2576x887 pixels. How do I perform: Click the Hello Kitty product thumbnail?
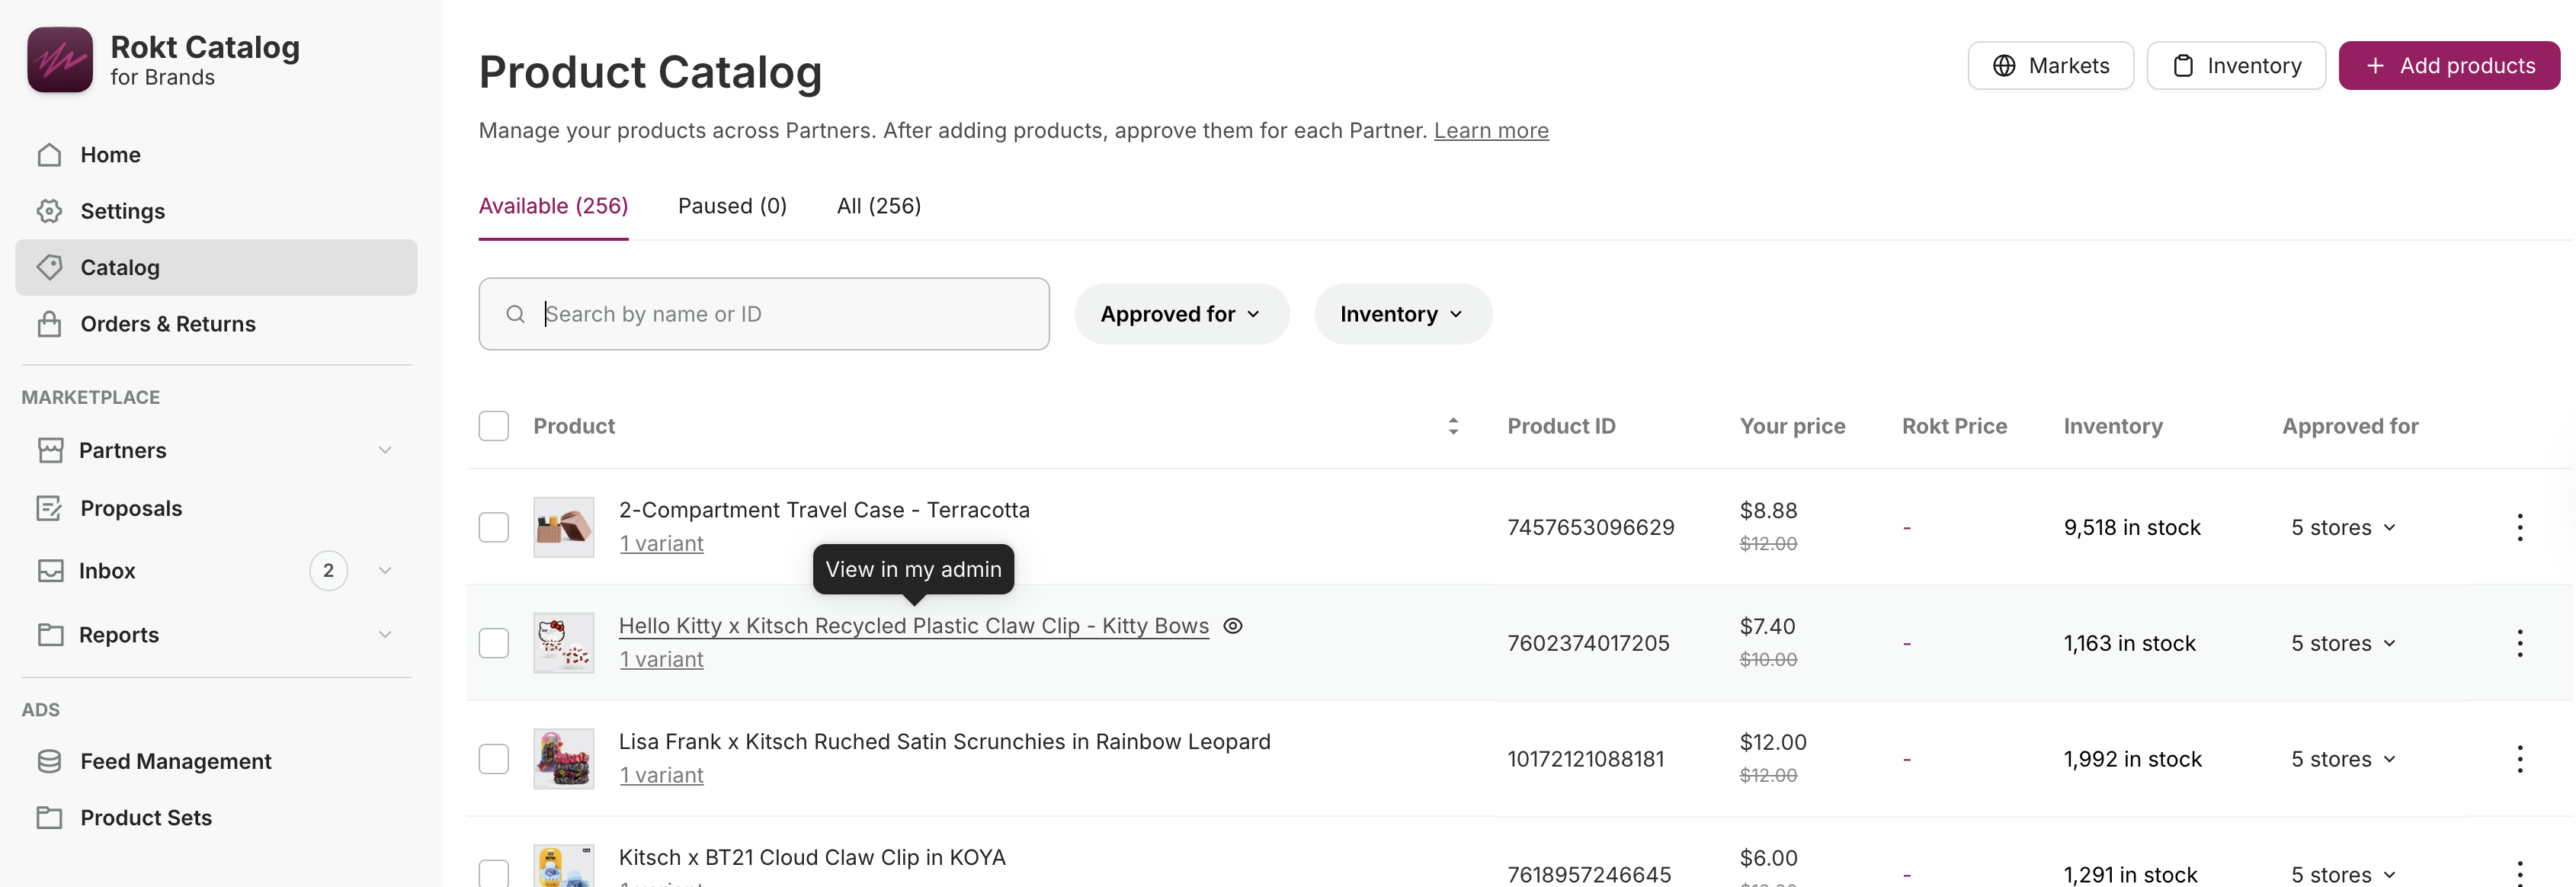point(563,643)
